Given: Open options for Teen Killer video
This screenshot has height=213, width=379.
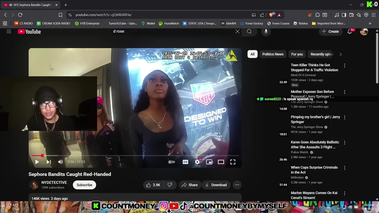Looking at the screenshot, I should click(x=344, y=65).
